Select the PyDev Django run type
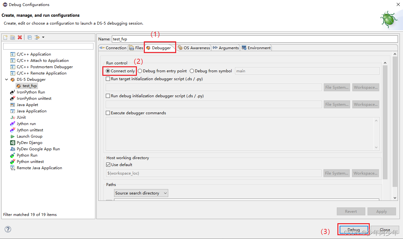Image resolution: width=403 pixels, height=239 pixels. click(x=29, y=142)
